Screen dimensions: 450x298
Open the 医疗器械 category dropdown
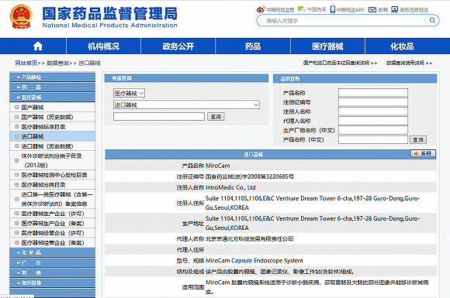tap(129, 93)
